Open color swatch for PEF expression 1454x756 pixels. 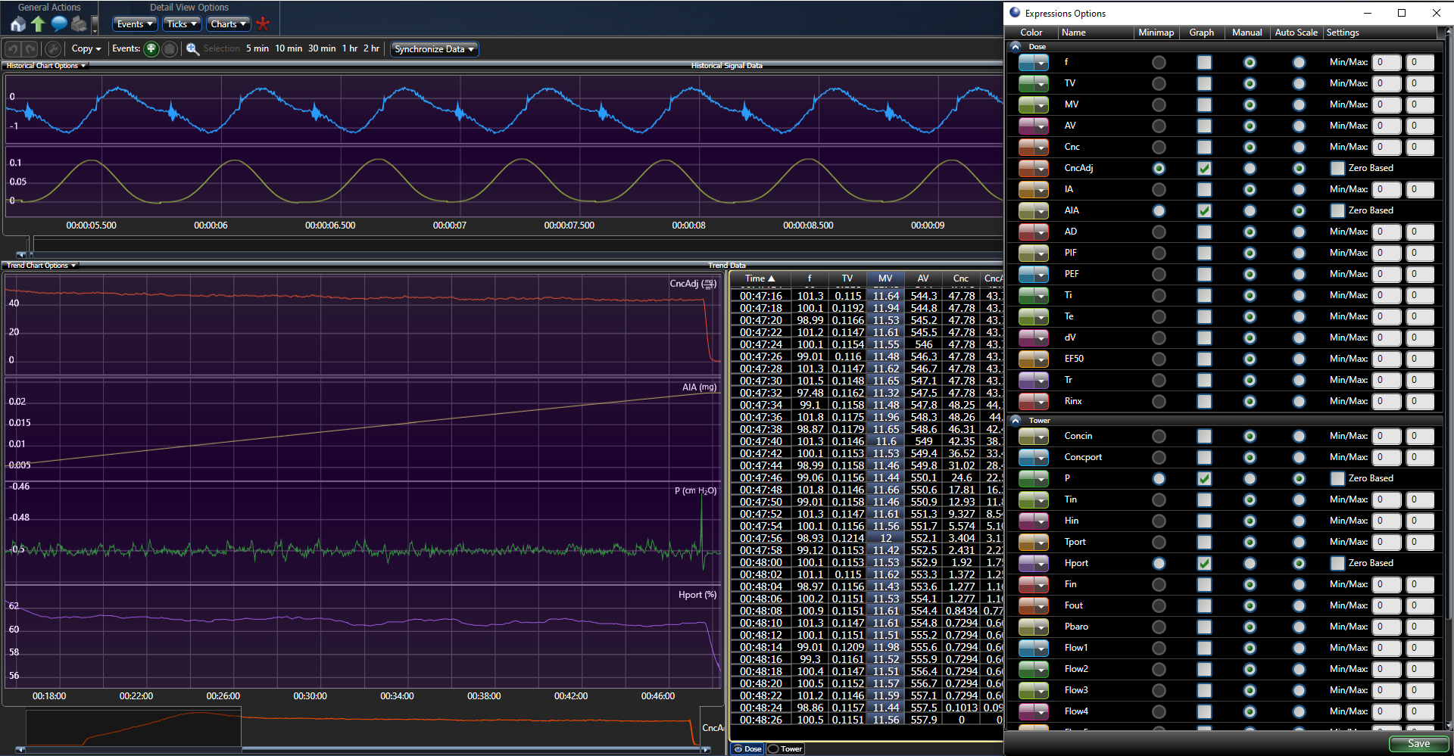pos(1033,274)
